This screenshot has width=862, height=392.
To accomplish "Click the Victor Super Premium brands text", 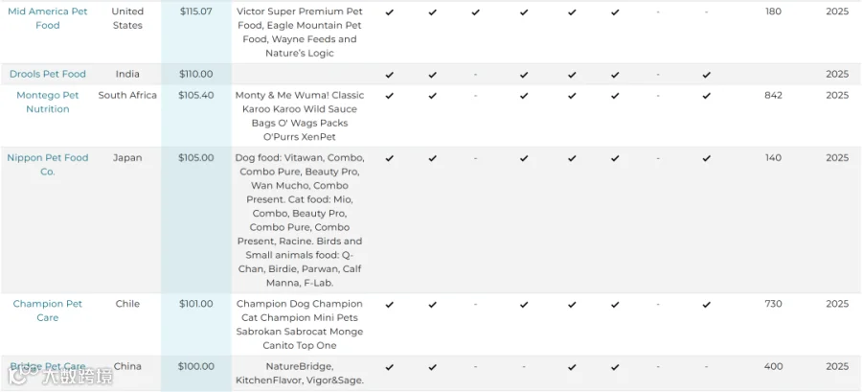I will [300, 33].
